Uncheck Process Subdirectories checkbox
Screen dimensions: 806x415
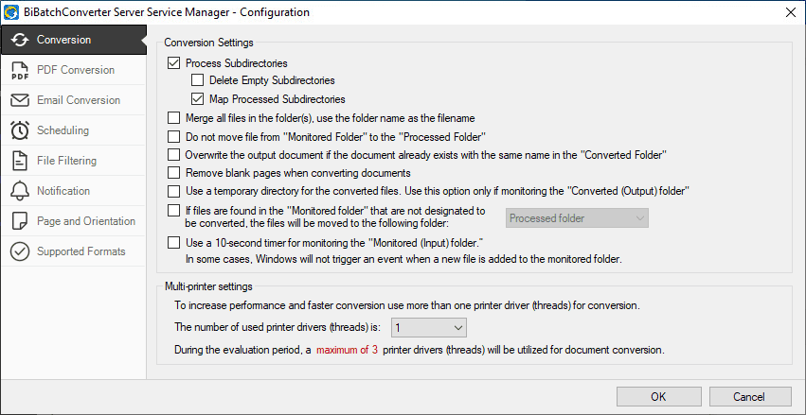point(173,63)
